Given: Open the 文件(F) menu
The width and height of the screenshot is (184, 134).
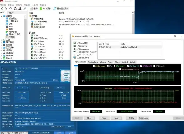Looking at the screenshot, I should coord(3,5).
